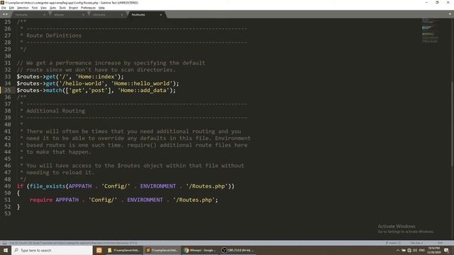Open the Selection menu
The width and height of the screenshot is (454, 255).
pos(23,8)
